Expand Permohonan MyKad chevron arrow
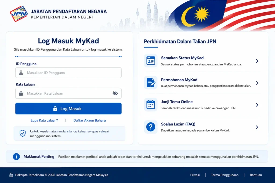This screenshot has height=183, width=275. click(x=257, y=83)
